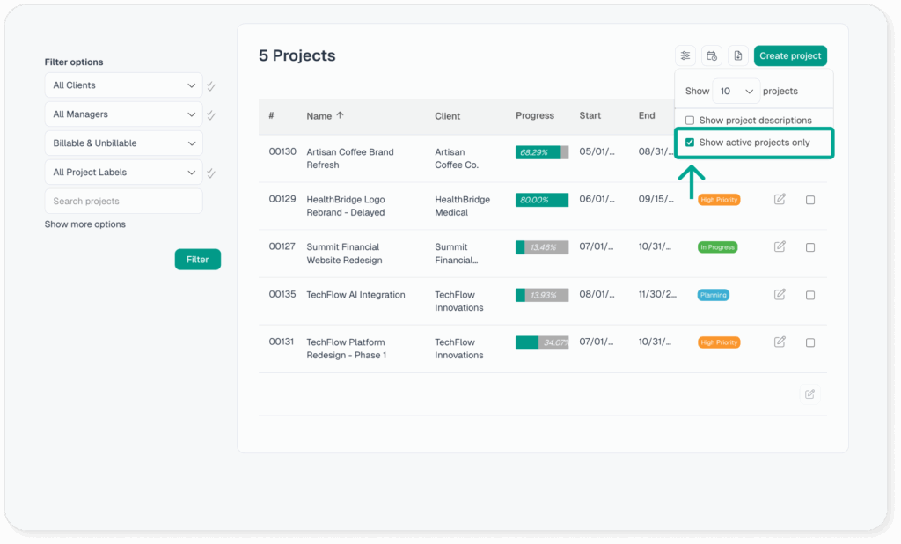Click the 80.00% progress bar
901x544 pixels.
(x=542, y=200)
